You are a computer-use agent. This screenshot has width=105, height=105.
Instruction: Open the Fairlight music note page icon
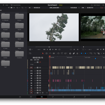[74, 97]
